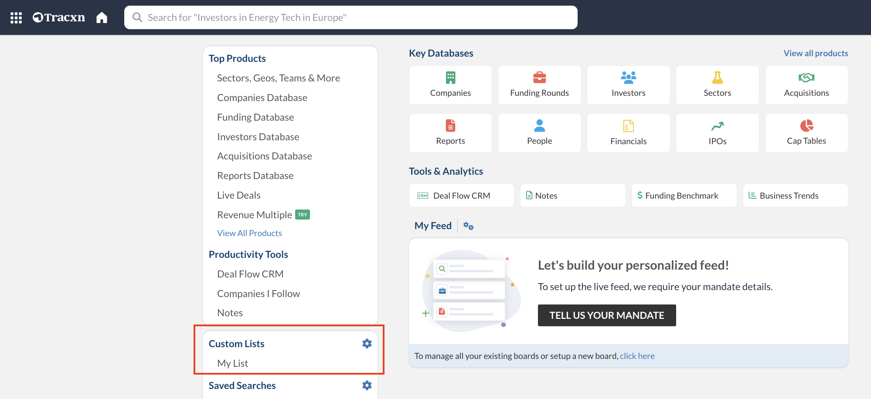Follow the 'click here' boards link
This screenshot has width=871, height=399.
pos(637,356)
